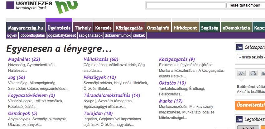Open the Fogyasztóvédelem (2) category
The image size is (265, 129).
pyautogui.click(x=31, y=95)
